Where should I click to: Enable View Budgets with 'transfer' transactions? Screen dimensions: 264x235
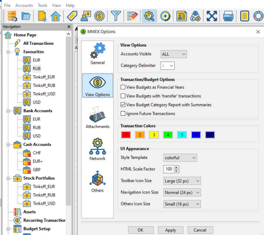[x=123, y=96]
